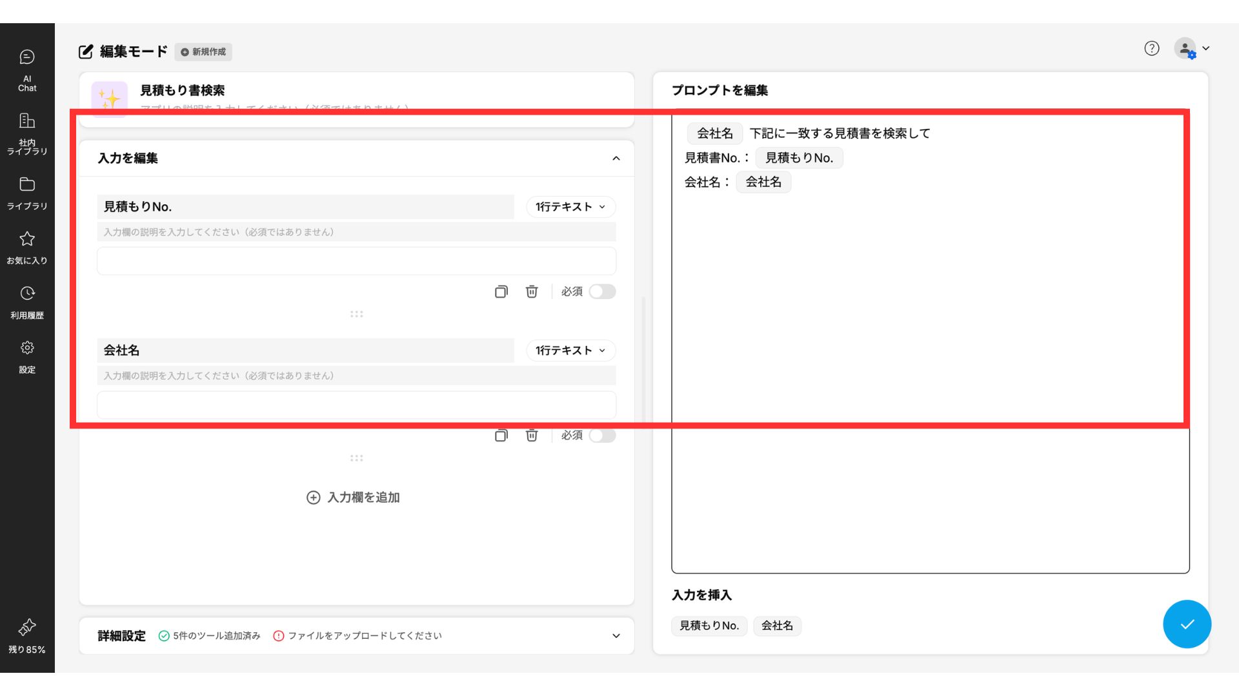Toggle 必須 for the 見積もりNo. field

[602, 292]
